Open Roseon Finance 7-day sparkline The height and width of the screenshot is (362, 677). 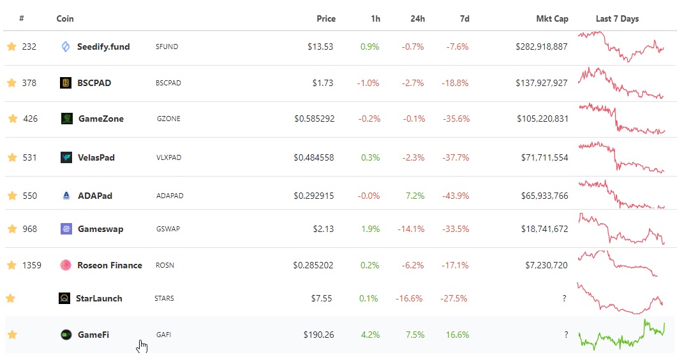(x=618, y=264)
